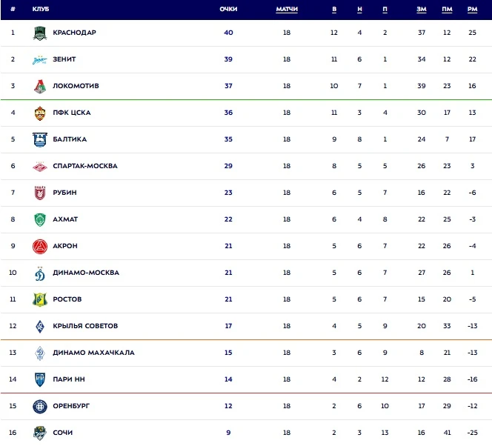Screen dimensions: 492x446
Task: Click the PFK CSKA club emblem
Action: pyautogui.click(x=39, y=113)
